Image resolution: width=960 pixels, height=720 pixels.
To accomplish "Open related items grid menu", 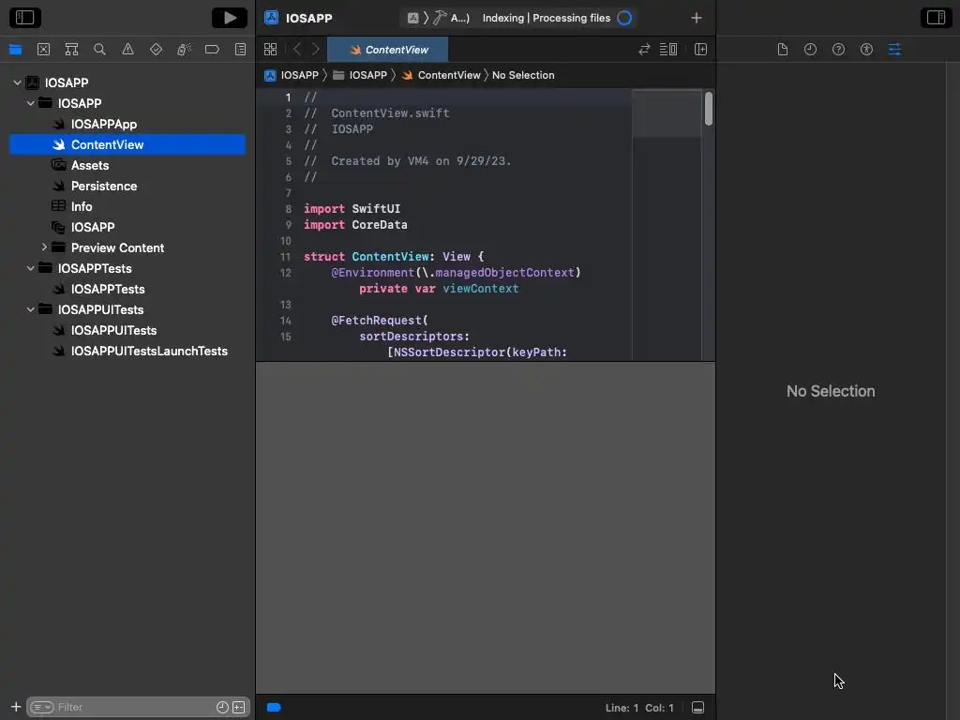I will point(270,50).
